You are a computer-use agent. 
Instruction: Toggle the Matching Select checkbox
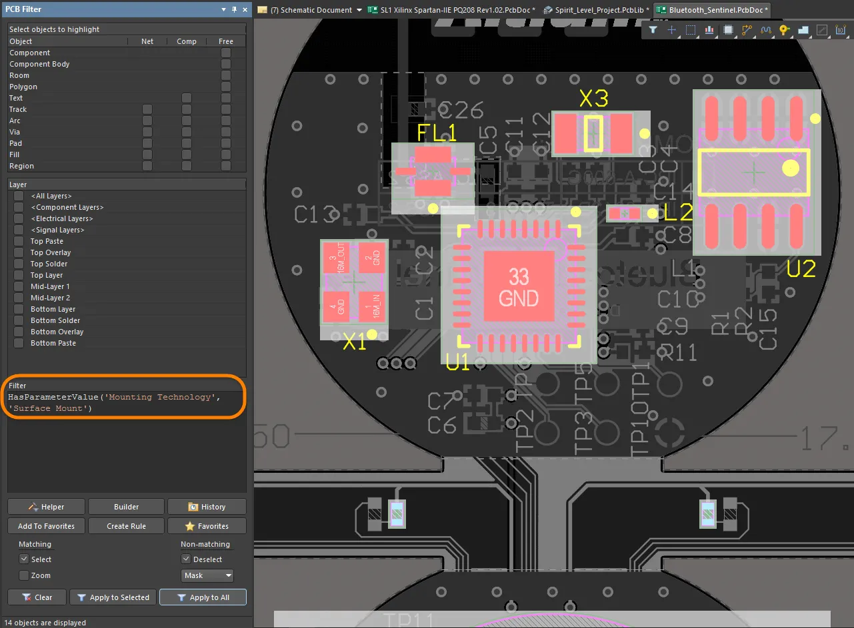coord(24,559)
